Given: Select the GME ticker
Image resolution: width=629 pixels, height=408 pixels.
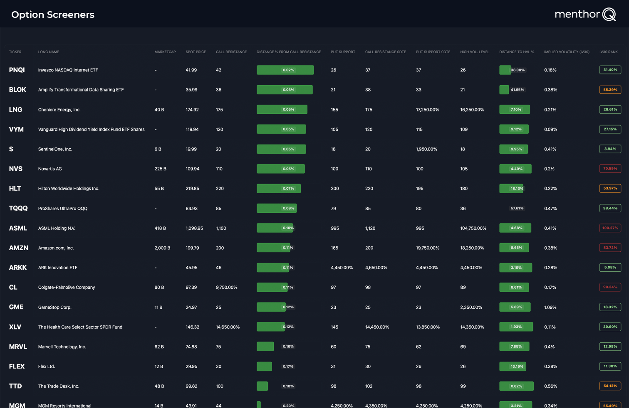Looking at the screenshot, I should (x=16, y=307).
